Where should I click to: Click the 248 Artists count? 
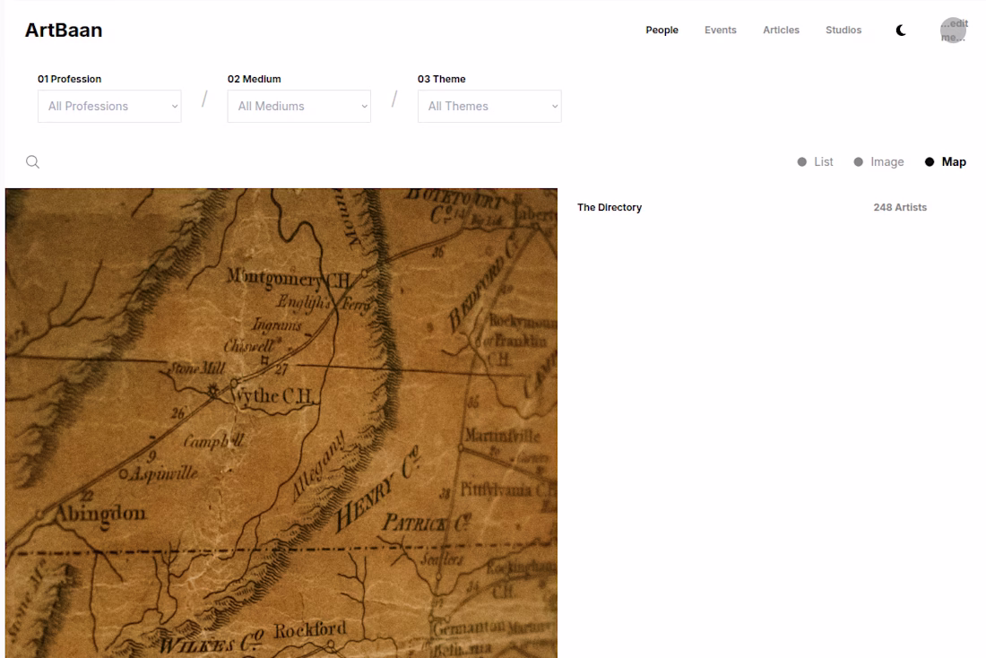(x=900, y=208)
